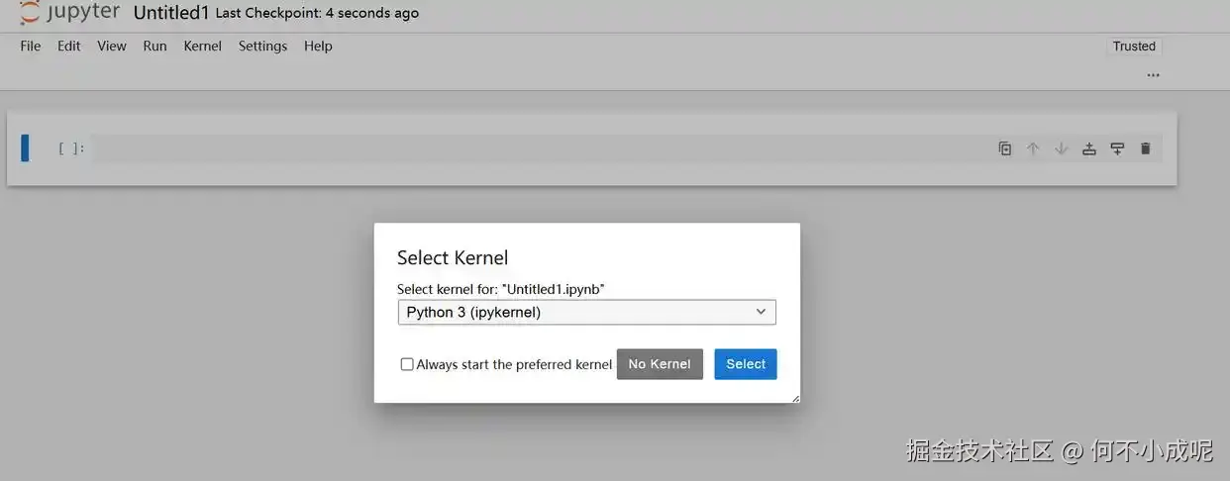The image size is (1230, 481).
Task: Delete the cell with trash icon
Action: point(1146,148)
